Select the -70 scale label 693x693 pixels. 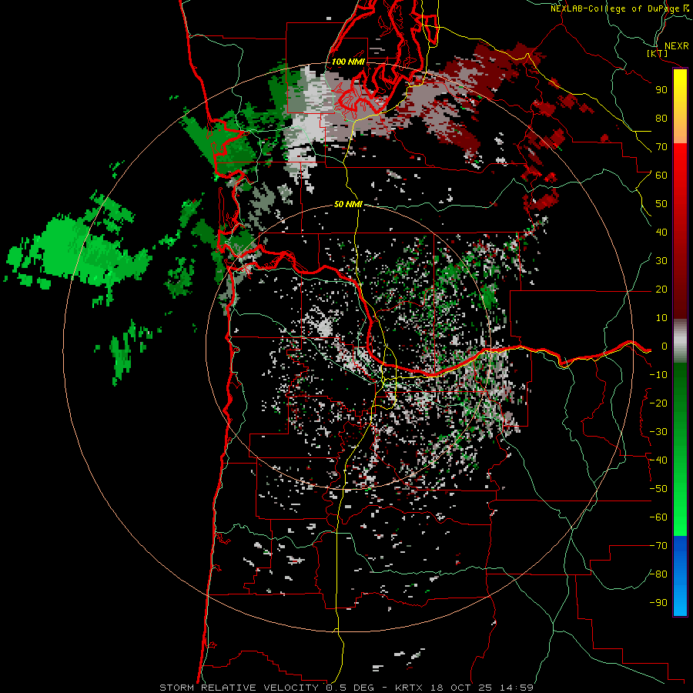658,546
